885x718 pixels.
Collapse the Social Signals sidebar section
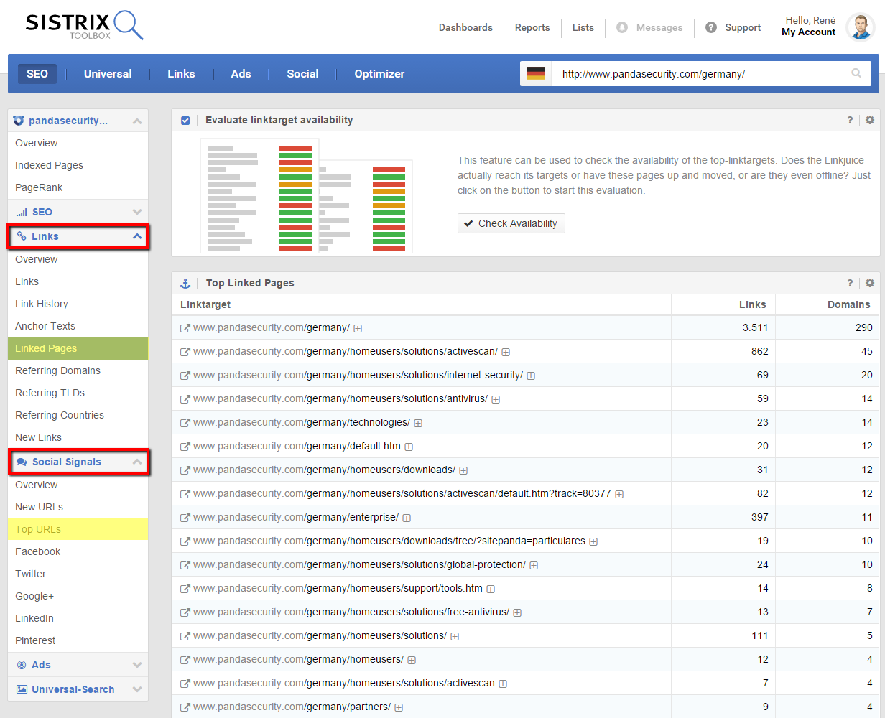[136, 462]
